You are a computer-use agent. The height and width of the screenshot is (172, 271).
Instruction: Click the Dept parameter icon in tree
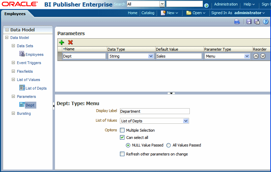(x=22, y=104)
